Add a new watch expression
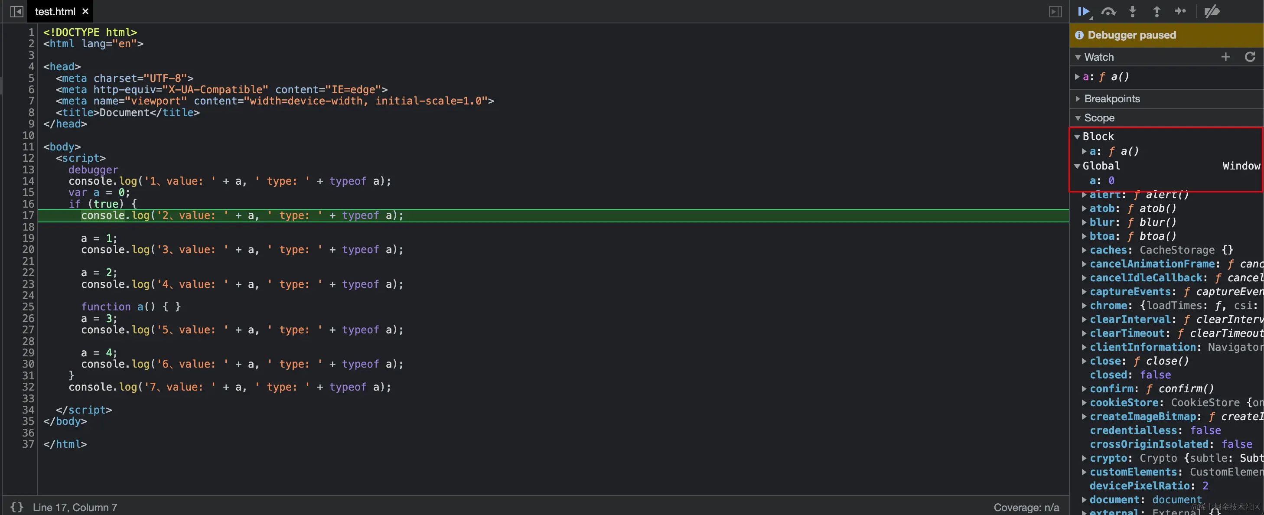Viewport: 1264px width, 515px height. (x=1226, y=57)
